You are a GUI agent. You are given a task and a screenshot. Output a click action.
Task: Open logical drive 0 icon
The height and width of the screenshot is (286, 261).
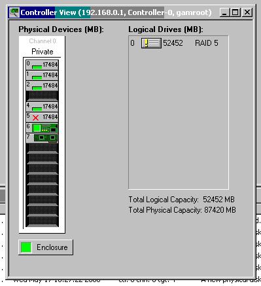pos(151,43)
